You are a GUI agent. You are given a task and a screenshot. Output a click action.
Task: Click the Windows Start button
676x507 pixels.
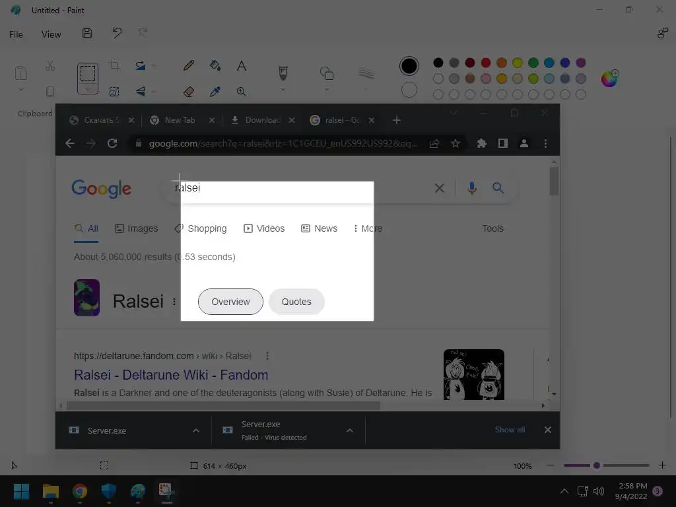click(22, 491)
